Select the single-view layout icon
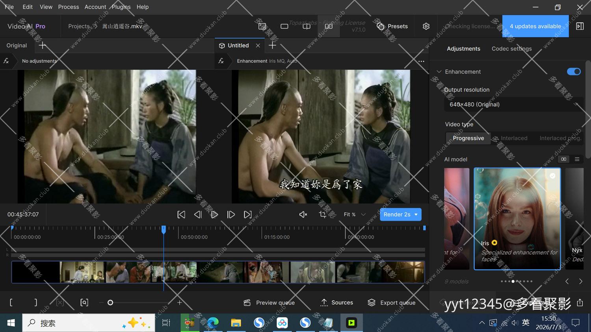The height and width of the screenshot is (332, 591). click(x=284, y=26)
